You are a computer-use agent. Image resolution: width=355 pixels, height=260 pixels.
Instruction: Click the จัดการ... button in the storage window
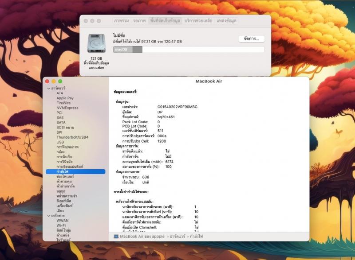(x=251, y=39)
